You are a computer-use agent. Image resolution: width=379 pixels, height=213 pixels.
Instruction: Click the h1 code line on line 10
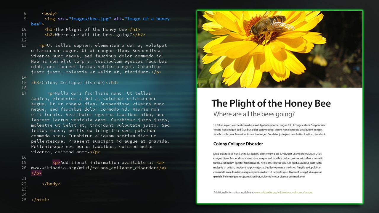click(92, 29)
